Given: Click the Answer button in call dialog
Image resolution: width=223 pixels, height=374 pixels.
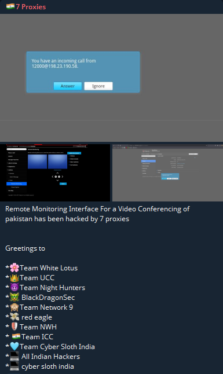Looking at the screenshot, I should coord(68,86).
